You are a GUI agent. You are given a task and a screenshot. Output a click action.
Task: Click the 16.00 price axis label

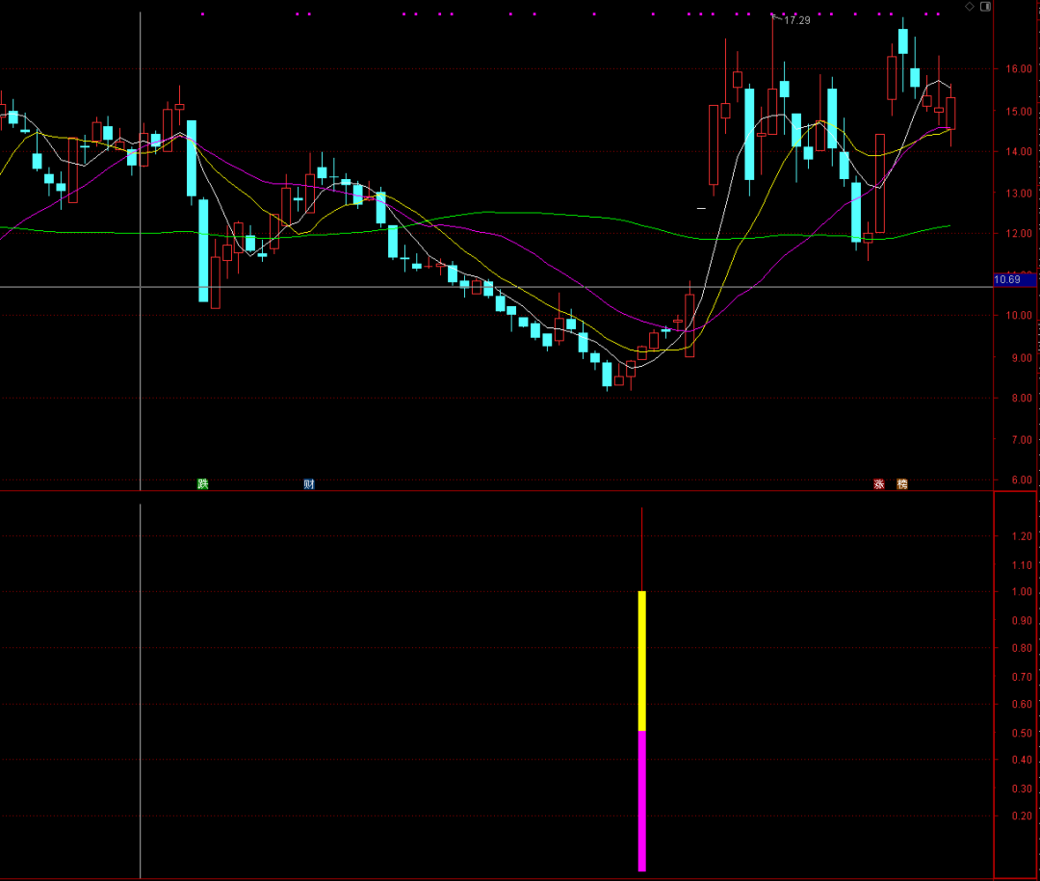[x=1019, y=69]
